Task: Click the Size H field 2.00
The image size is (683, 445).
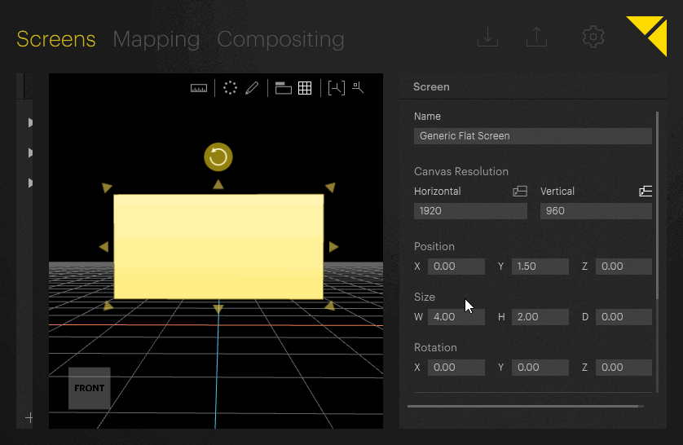Action: coord(540,316)
